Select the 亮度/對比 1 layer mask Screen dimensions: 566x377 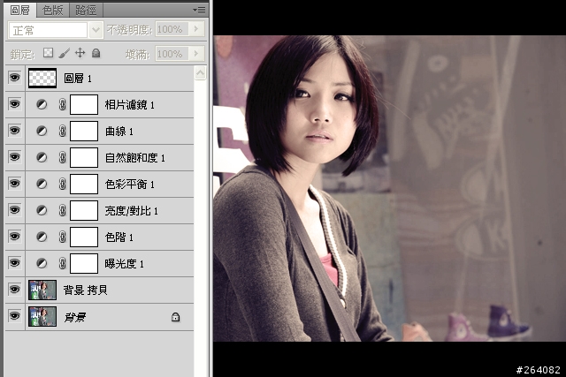click(84, 210)
